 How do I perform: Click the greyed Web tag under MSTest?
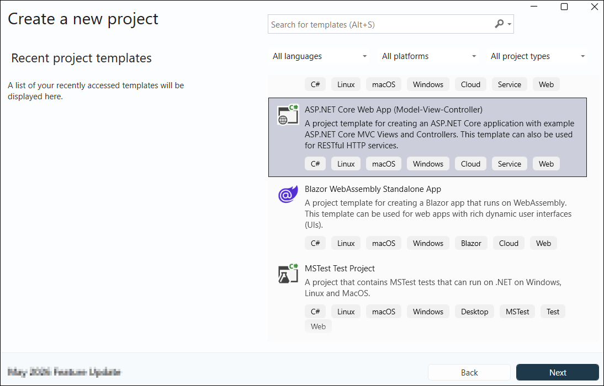pyautogui.click(x=318, y=326)
